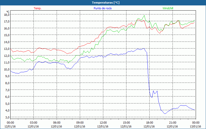Viewport: 206px width, 129px height.
Task: Click the 9,0 y-axis value
Action: pos(7,76)
